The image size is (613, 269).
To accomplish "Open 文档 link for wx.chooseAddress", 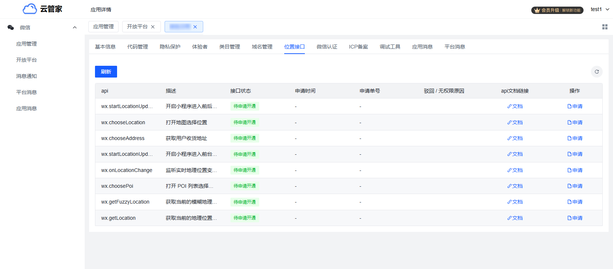I will [515, 138].
